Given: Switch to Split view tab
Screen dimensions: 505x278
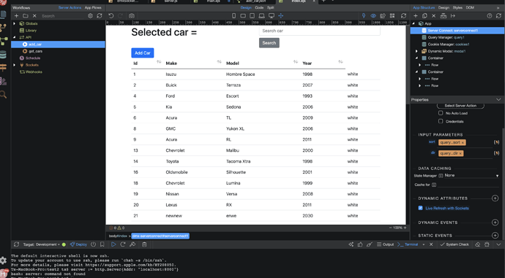Looking at the screenshot, I should pos(271,7).
